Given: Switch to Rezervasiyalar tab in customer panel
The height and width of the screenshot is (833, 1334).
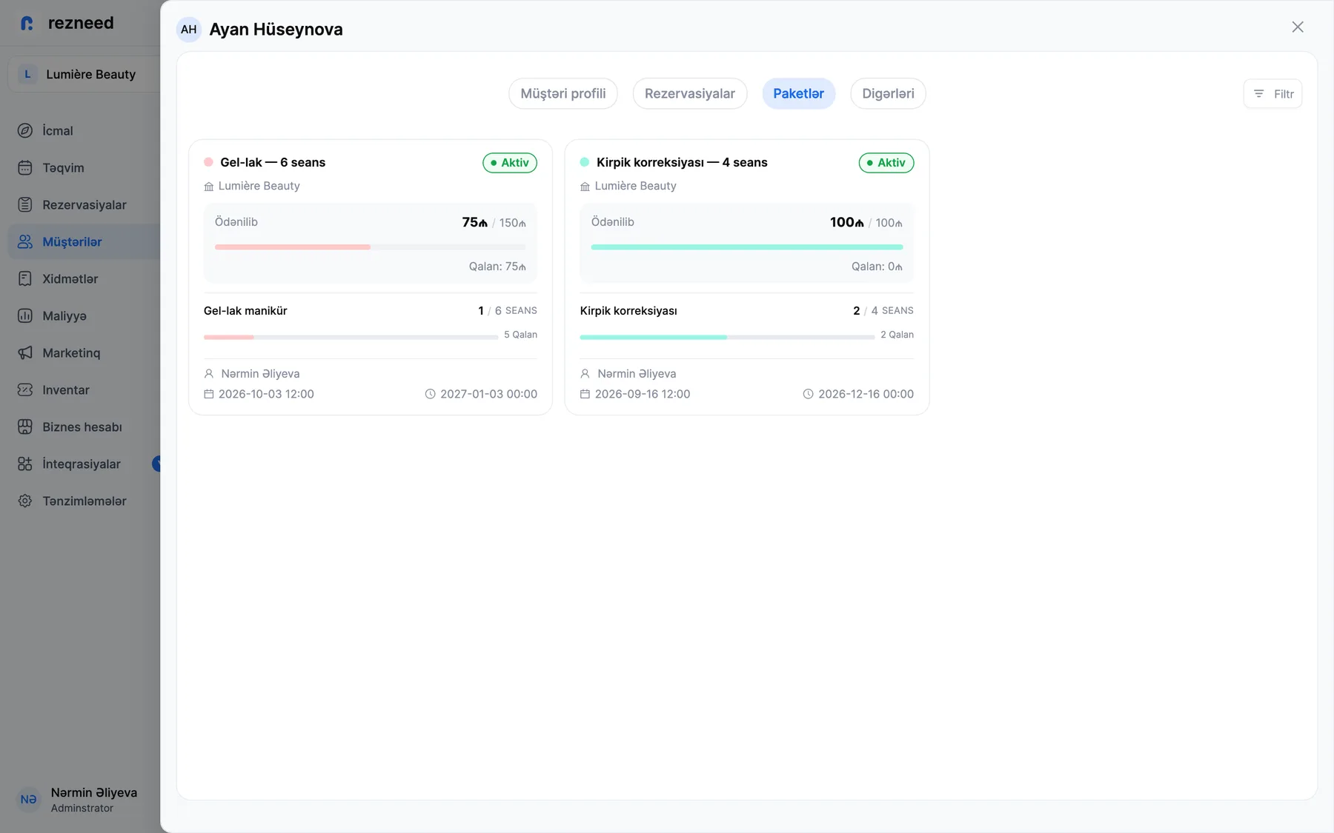Looking at the screenshot, I should pyautogui.click(x=690, y=93).
